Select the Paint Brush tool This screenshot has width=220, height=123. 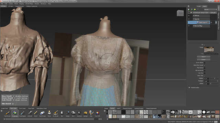(7, 114)
